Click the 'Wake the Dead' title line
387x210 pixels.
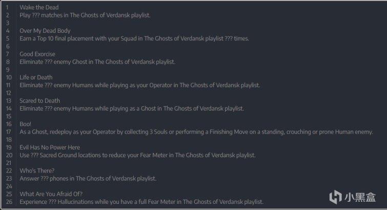point(39,7)
